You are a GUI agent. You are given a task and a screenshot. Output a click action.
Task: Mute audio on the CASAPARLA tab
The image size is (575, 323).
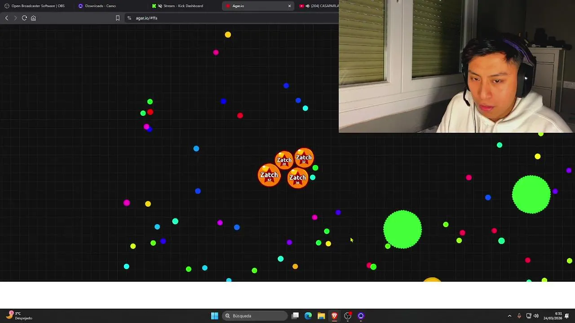point(307,6)
